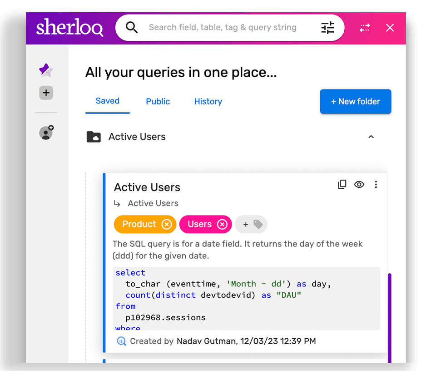Click the SQL code block
The height and width of the screenshot is (371, 431).
[246, 298]
